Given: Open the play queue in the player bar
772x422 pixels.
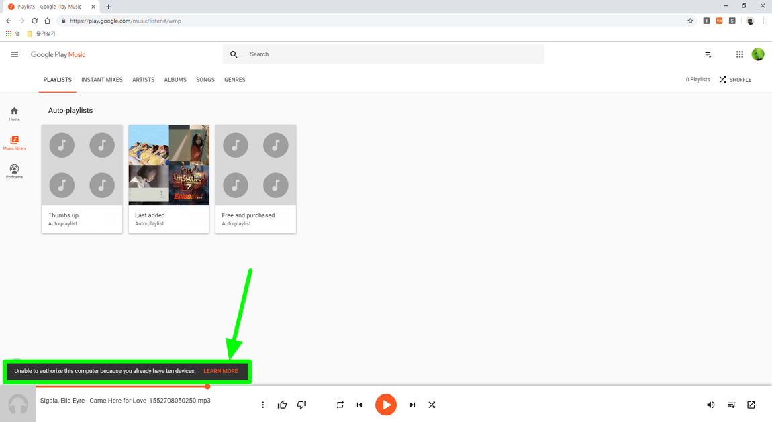Looking at the screenshot, I should 732,405.
